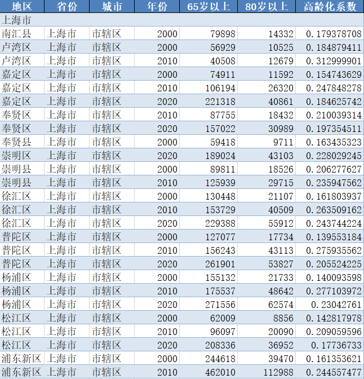The image size is (364, 379).
Task: Click the 城市 column header
Action: point(112,6)
